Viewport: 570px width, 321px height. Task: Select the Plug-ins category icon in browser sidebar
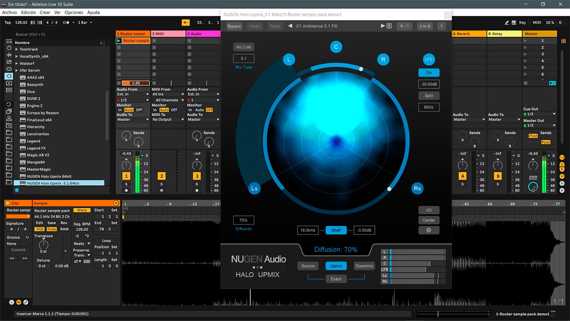click(x=9, y=76)
